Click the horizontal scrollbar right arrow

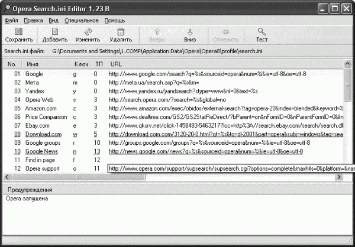(x=339, y=177)
